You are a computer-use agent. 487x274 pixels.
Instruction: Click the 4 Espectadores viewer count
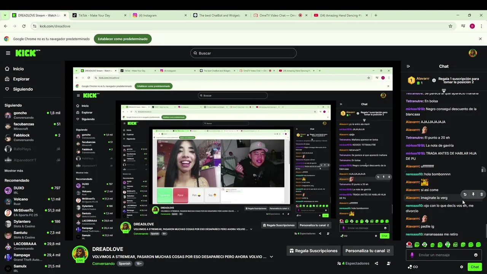click(353, 263)
